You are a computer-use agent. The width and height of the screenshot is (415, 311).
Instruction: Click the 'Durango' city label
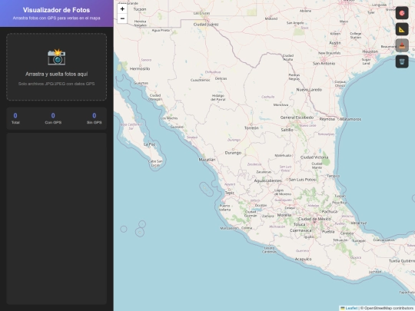pyautogui.click(x=233, y=153)
